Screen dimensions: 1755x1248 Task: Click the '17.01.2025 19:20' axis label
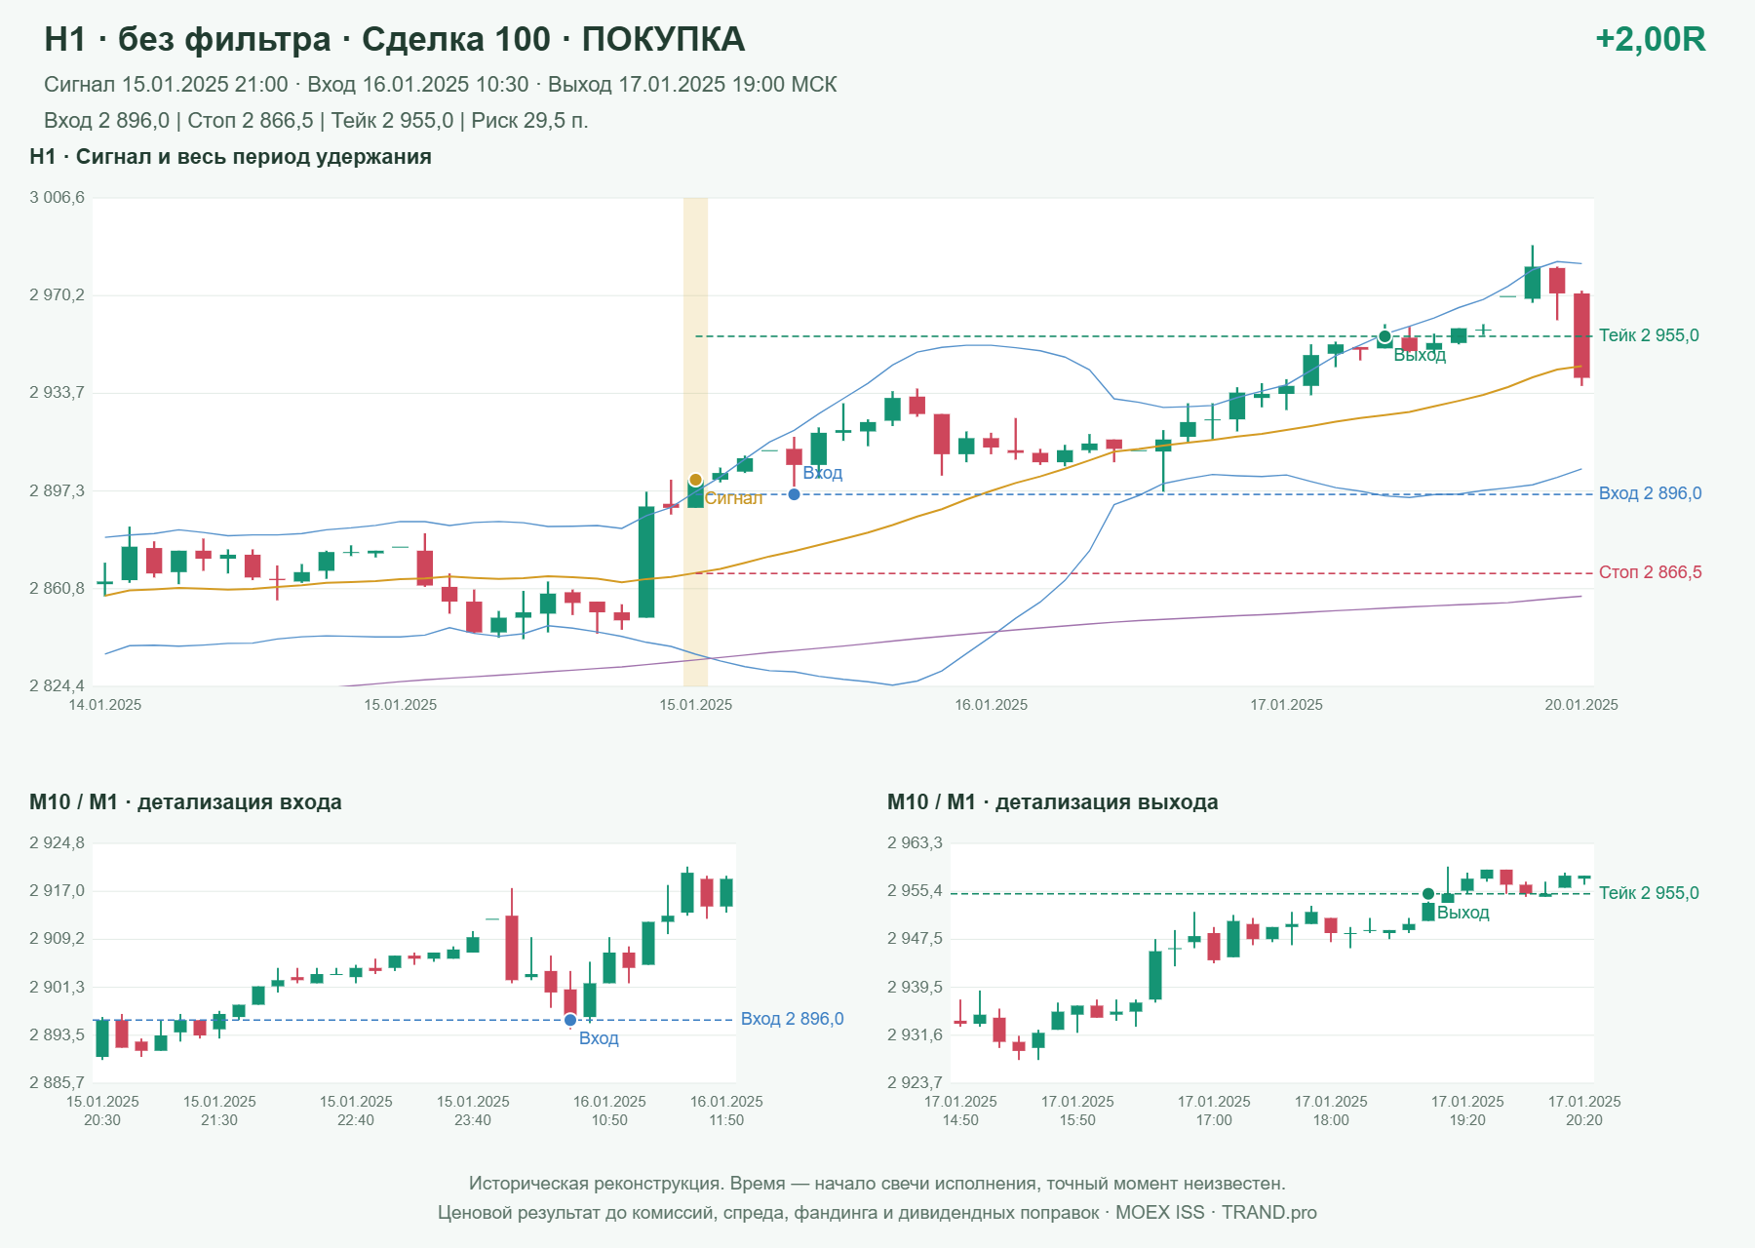tap(1467, 1111)
